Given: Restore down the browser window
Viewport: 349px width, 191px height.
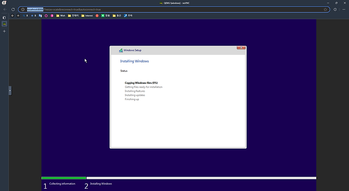Looking at the screenshot, I should [x=336, y=3].
